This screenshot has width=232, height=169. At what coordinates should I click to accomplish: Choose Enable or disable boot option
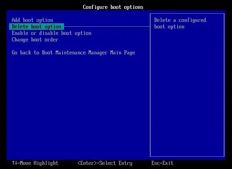(51, 33)
